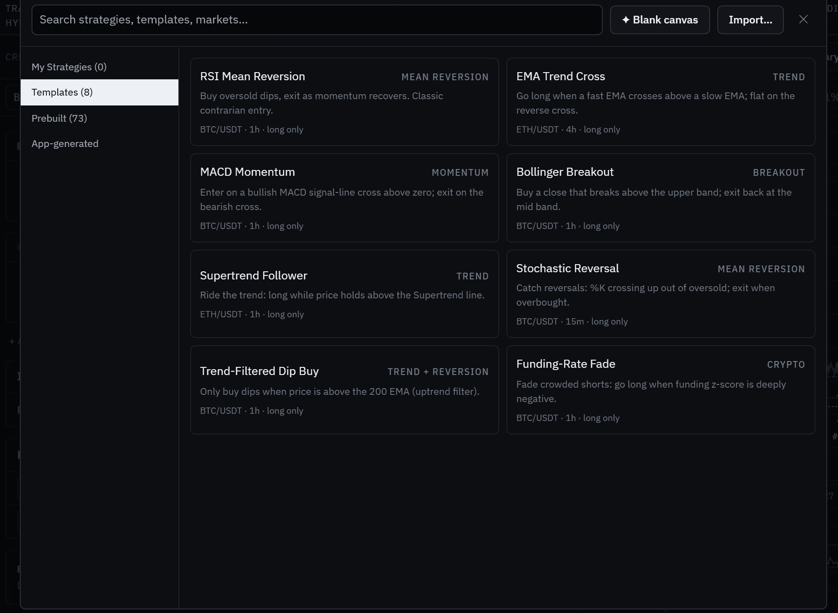Select the Templates (8) tab
Image resolution: width=838 pixels, height=613 pixels.
point(100,92)
